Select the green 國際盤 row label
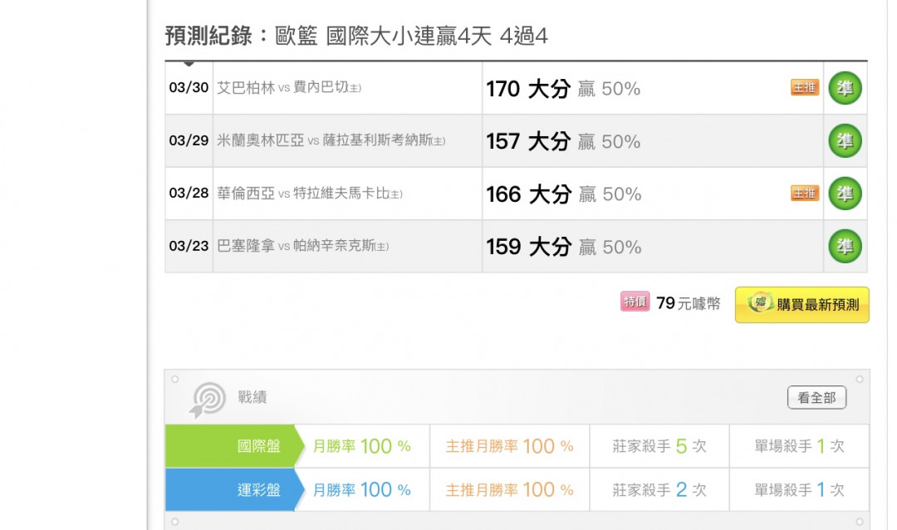897x530 pixels. 234,446
